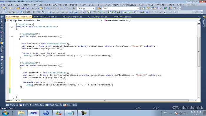This screenshot has width=206, height=116.
Task: Open Windows Explorer from the taskbar
Action: coord(21,113)
